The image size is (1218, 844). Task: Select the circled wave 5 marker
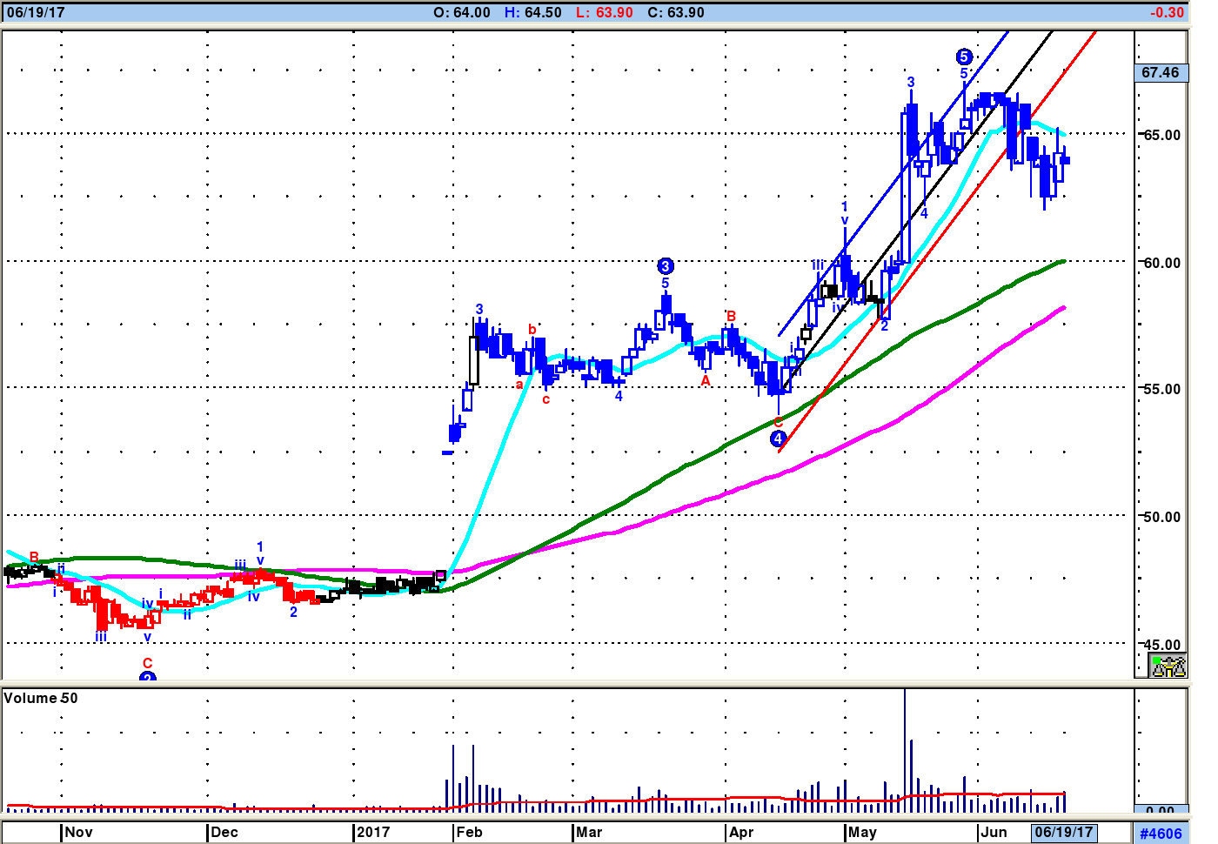click(963, 57)
